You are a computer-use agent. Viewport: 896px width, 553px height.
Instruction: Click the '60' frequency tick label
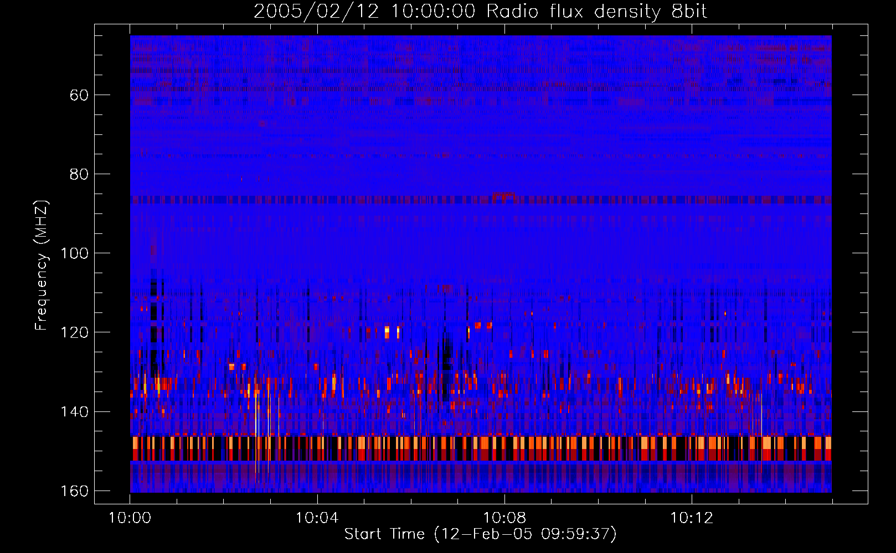(79, 95)
